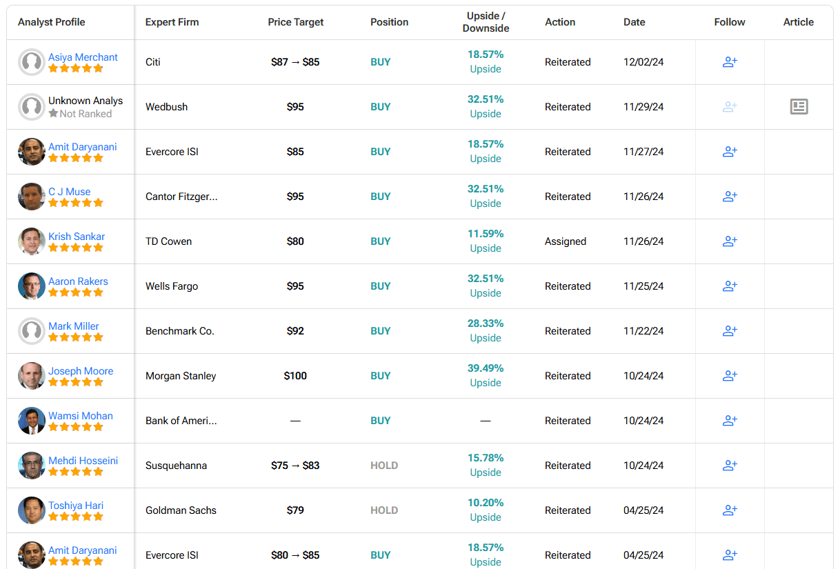Click the Date column header
This screenshot has height=569, width=840.
coord(634,22)
